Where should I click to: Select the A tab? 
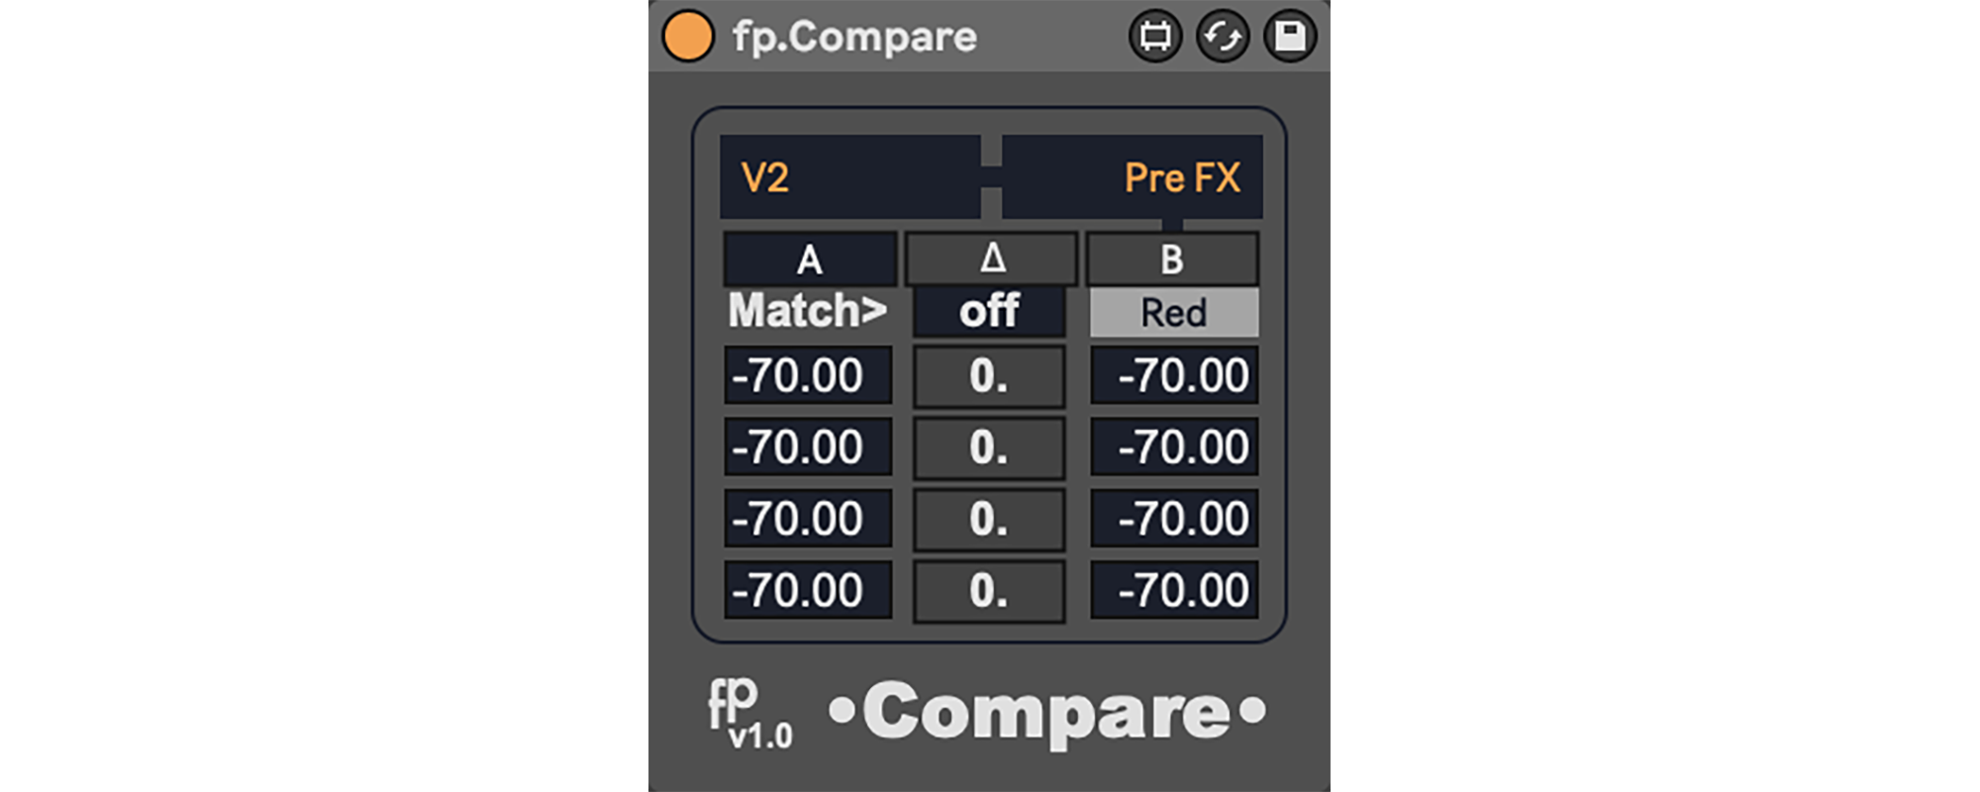click(x=810, y=259)
